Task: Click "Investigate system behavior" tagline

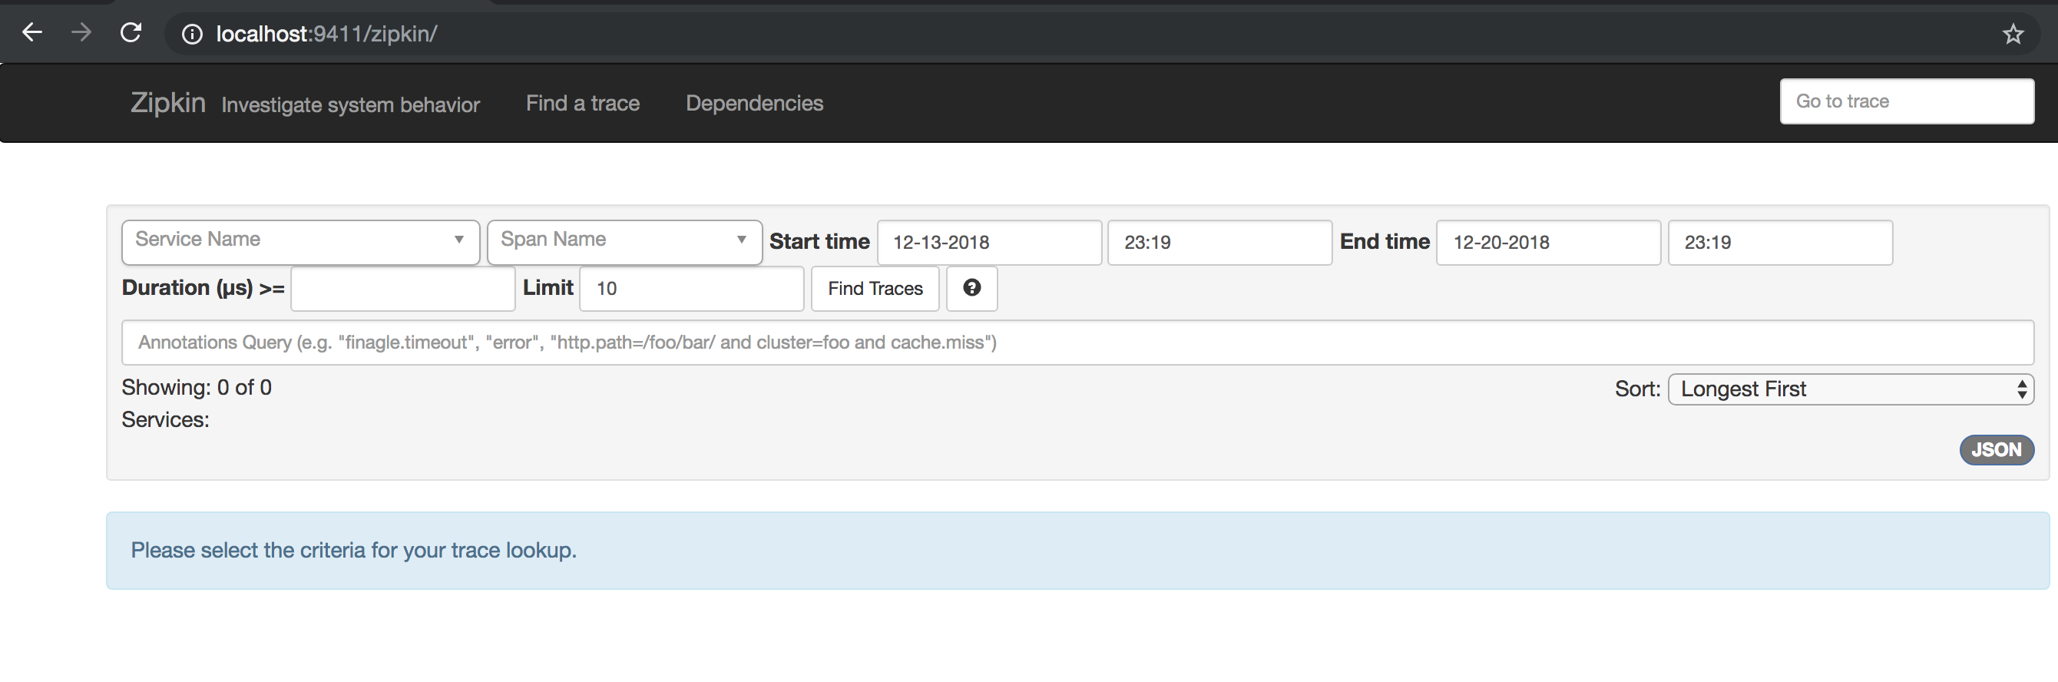Action: 350,104
